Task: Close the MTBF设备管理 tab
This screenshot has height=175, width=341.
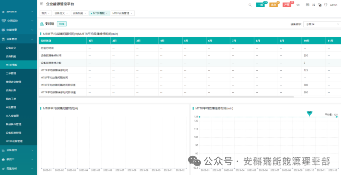Action: point(131,13)
